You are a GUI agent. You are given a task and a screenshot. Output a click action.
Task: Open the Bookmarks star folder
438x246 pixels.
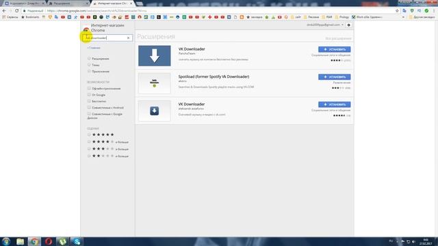pyautogui.click(x=30, y=17)
